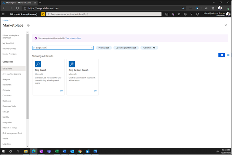Select the Identity category
Screen dimensions: 232x155
tap(6, 117)
